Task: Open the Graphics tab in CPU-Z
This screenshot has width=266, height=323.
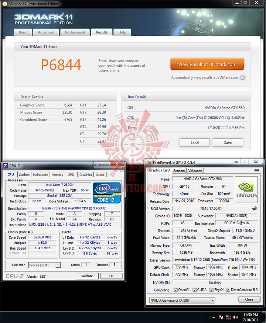Action: [x=86, y=175]
